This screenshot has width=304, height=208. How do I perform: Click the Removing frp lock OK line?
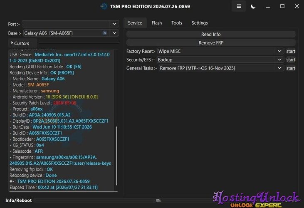pyautogui.click(x=31, y=169)
